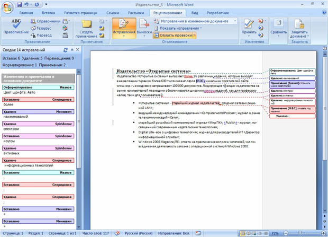Zoom in with the plus button
Screen dimensions: 328x237
pyautogui.click(x=324, y=233)
